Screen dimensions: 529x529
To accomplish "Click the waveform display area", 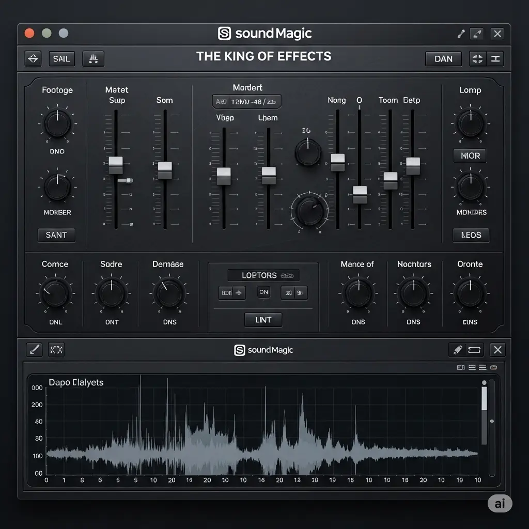I will (262, 431).
